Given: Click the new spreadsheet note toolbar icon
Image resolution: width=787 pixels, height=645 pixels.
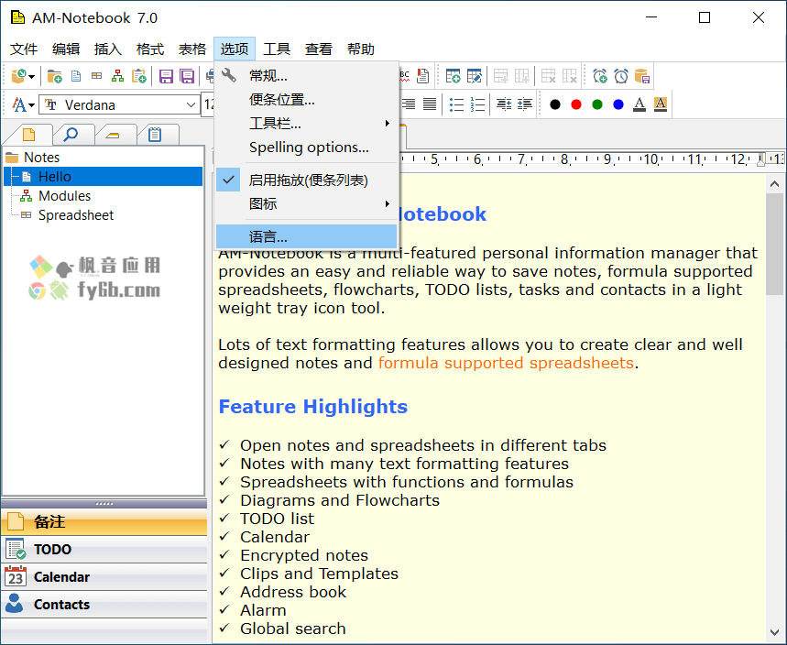Looking at the screenshot, I should 97,76.
